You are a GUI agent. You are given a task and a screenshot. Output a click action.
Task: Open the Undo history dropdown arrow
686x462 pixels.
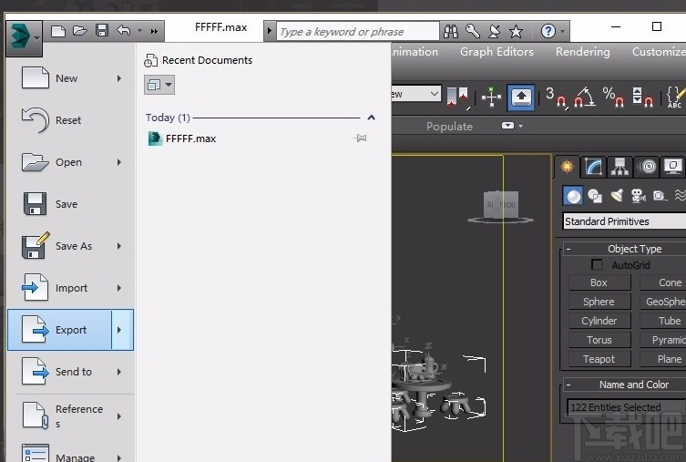(139, 31)
